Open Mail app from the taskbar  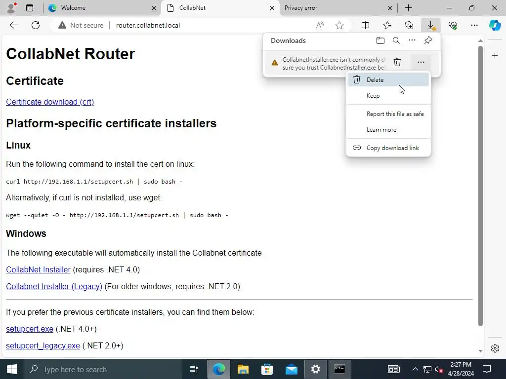(x=292, y=369)
